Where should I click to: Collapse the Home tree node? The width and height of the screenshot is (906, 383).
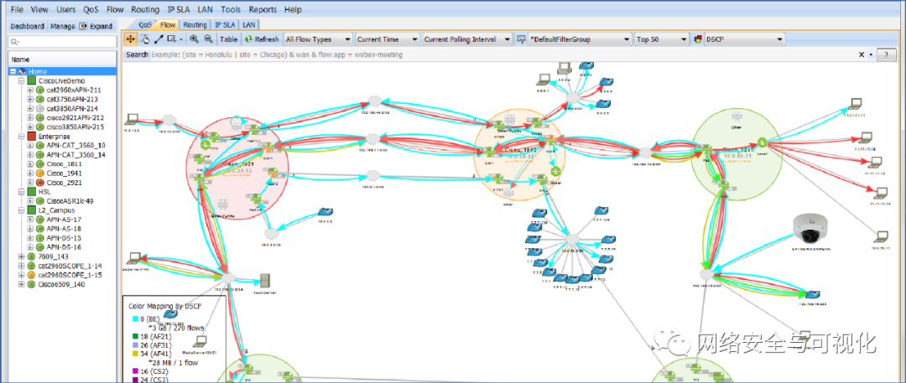pyautogui.click(x=13, y=71)
